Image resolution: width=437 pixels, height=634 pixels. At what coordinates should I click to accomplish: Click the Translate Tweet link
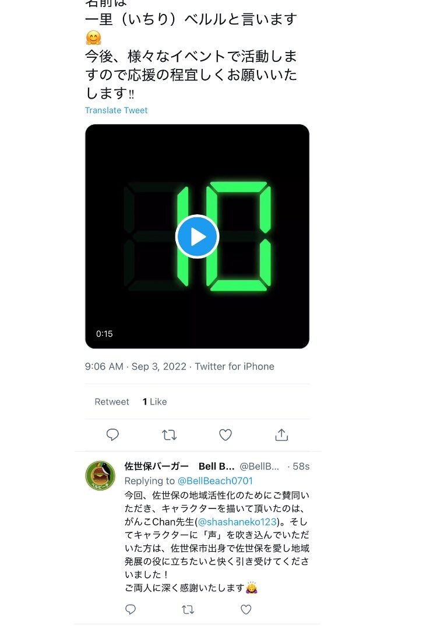(x=116, y=110)
